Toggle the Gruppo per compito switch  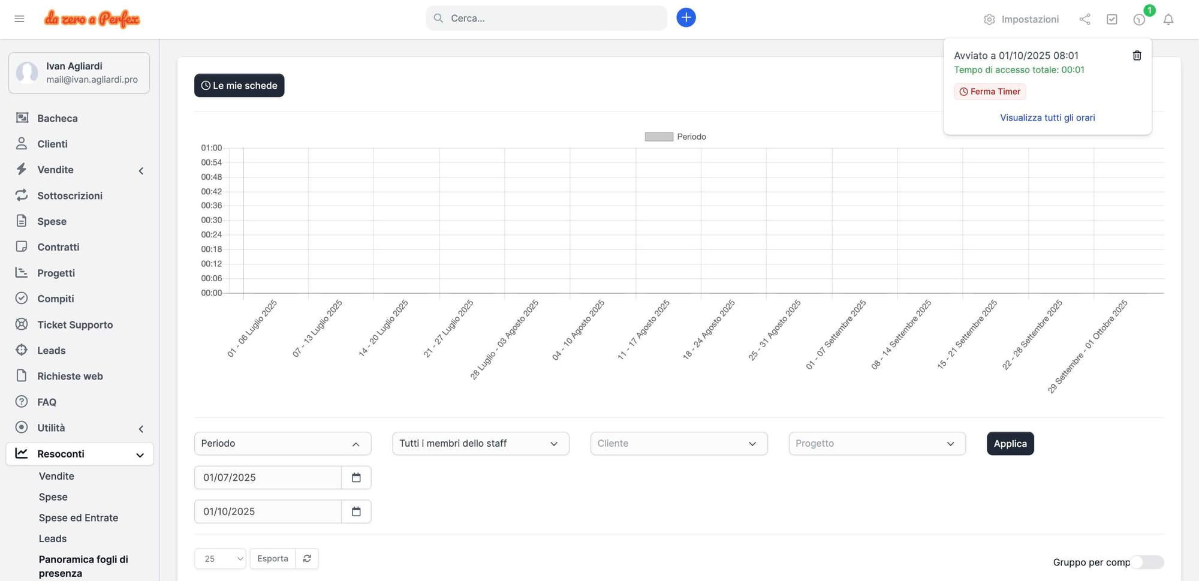(1147, 562)
